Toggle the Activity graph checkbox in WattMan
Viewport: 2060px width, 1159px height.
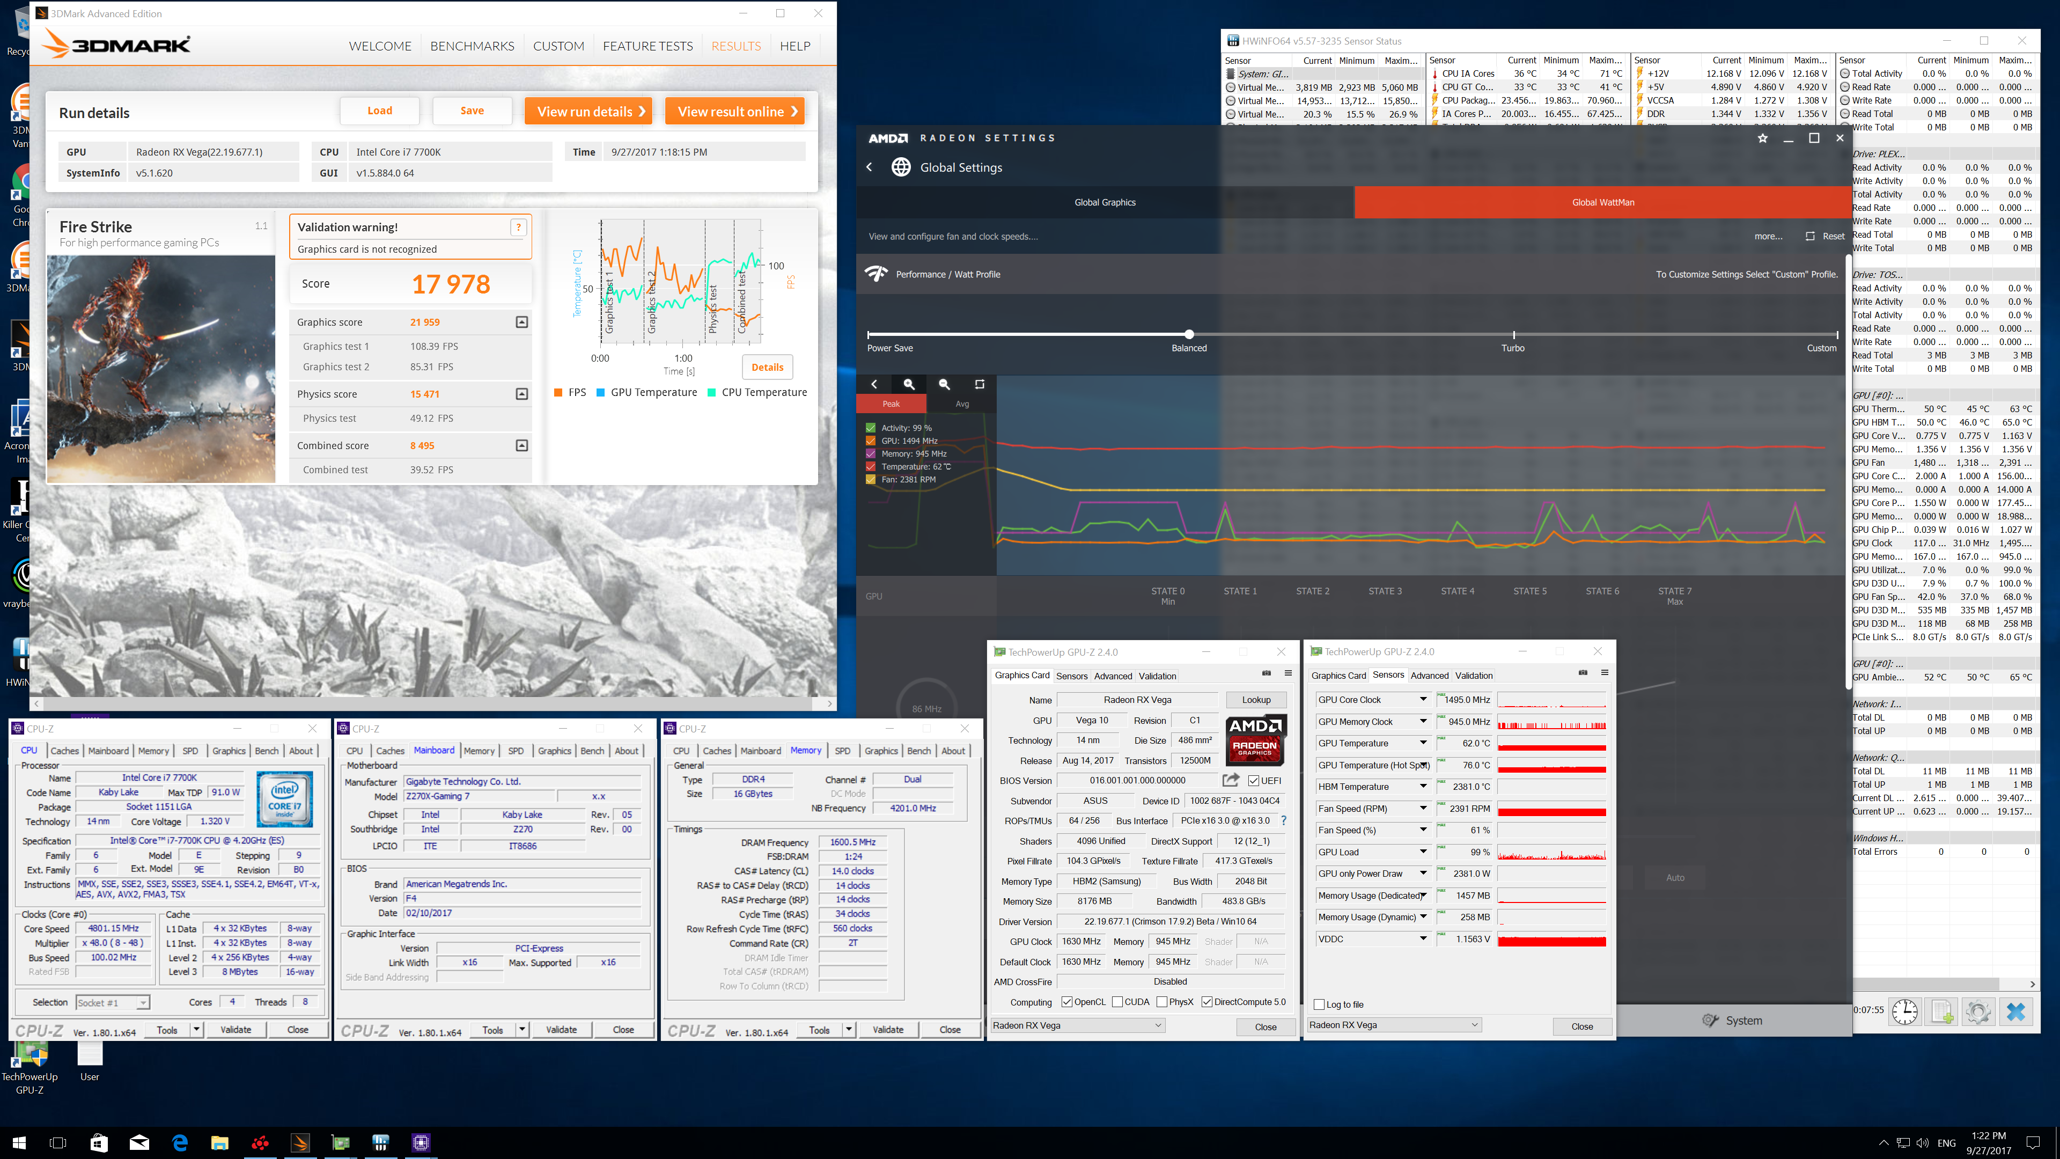coord(871,428)
